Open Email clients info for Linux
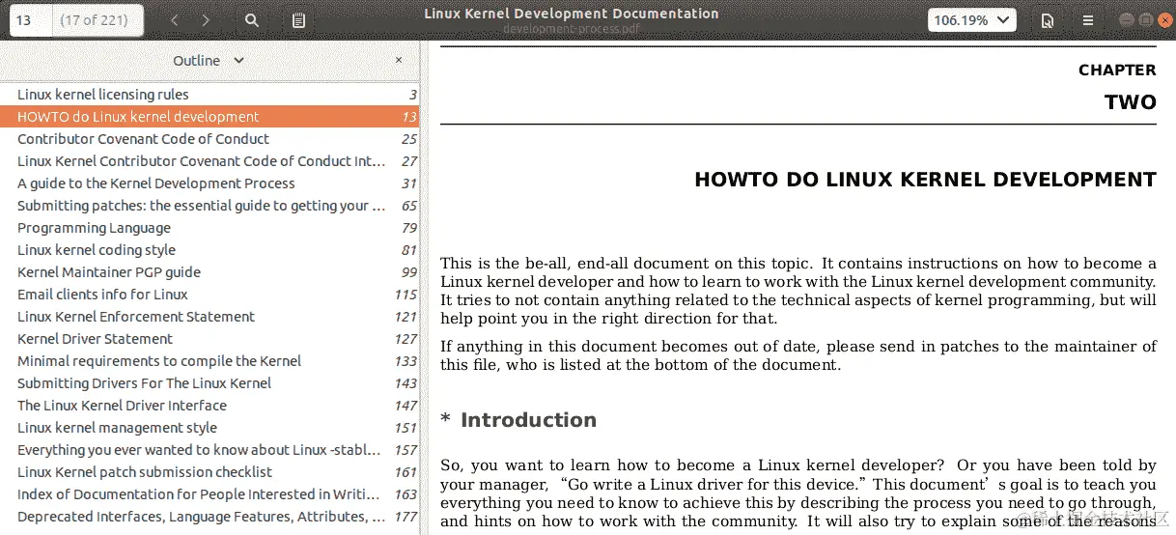 click(210, 295)
